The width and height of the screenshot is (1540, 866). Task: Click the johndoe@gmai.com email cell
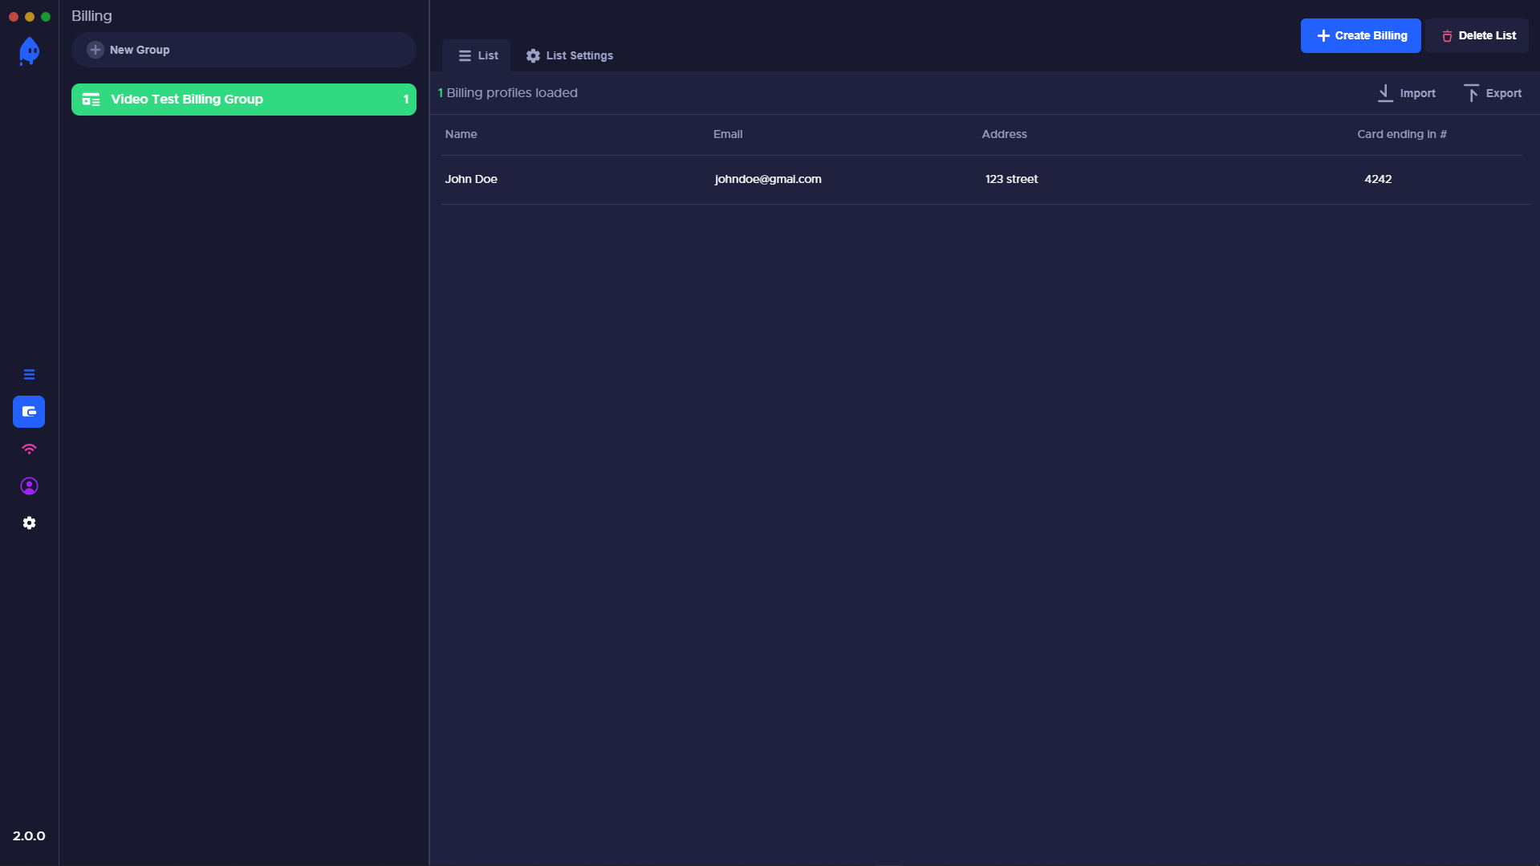pos(768,179)
